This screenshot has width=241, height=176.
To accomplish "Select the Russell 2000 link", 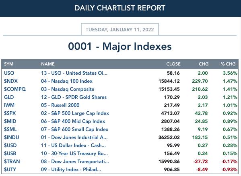I will 60,105.
